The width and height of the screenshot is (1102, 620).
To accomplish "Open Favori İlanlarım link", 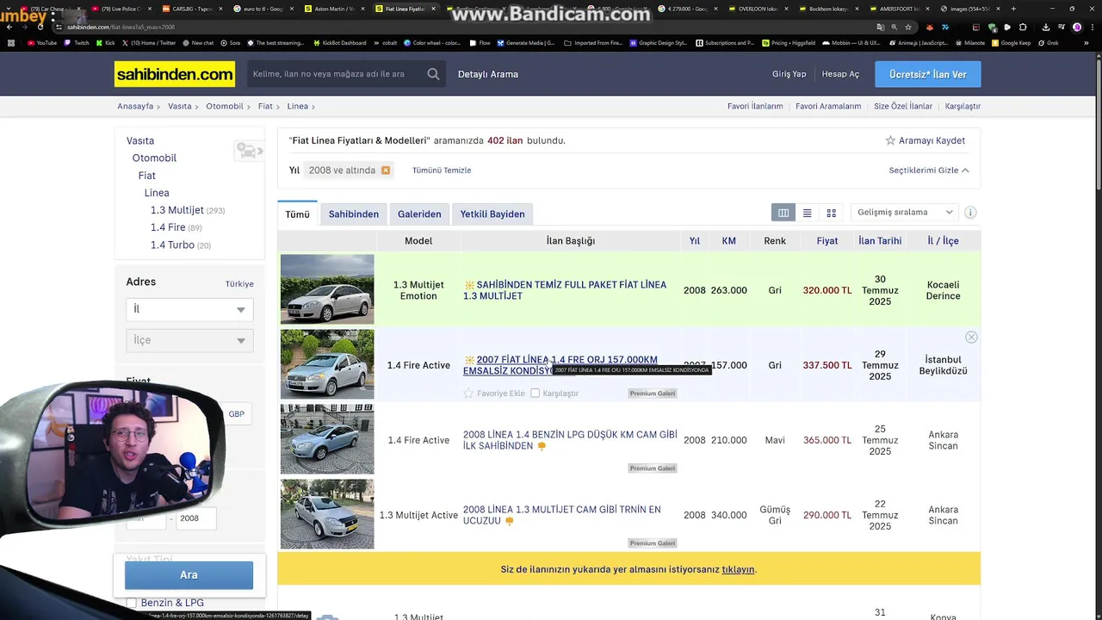I will (x=755, y=107).
